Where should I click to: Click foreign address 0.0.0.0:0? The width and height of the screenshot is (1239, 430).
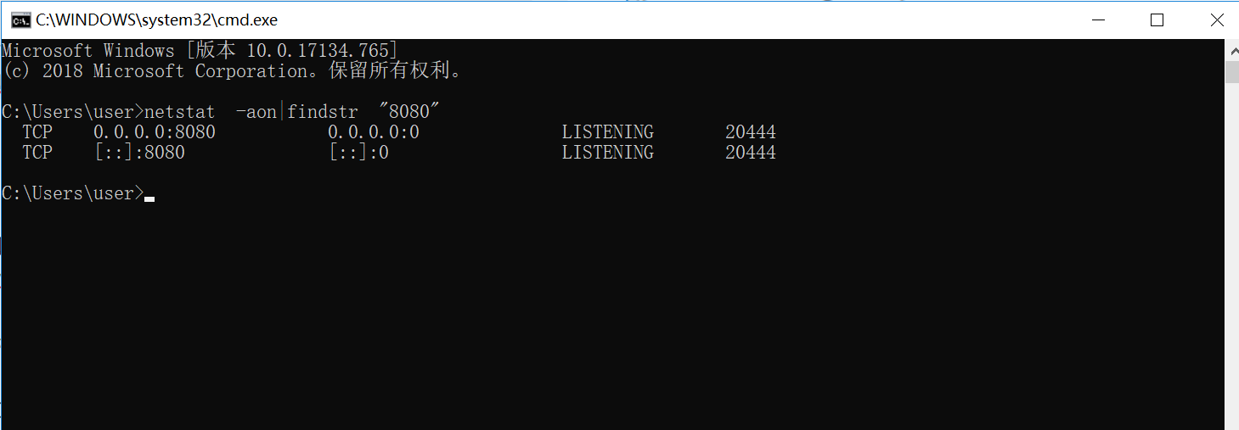[x=374, y=132]
